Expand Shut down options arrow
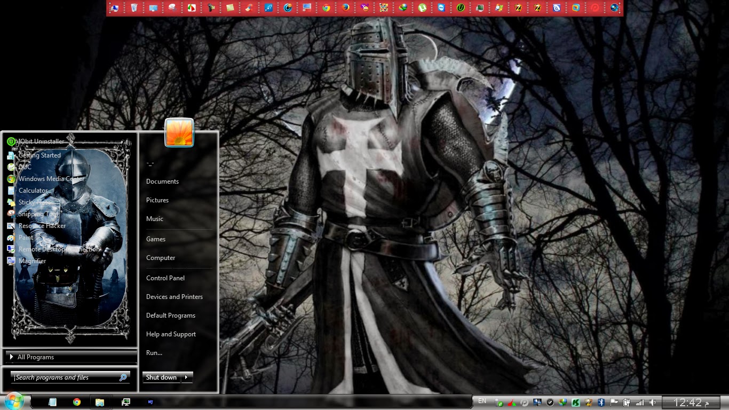 [186, 377]
